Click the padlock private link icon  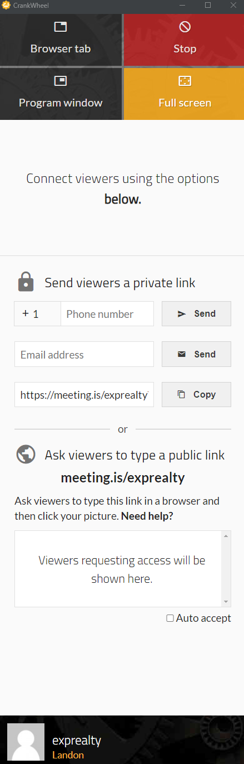pos(26,282)
